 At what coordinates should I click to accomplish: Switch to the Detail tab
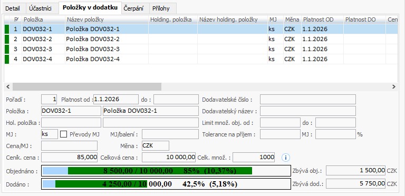click(13, 8)
